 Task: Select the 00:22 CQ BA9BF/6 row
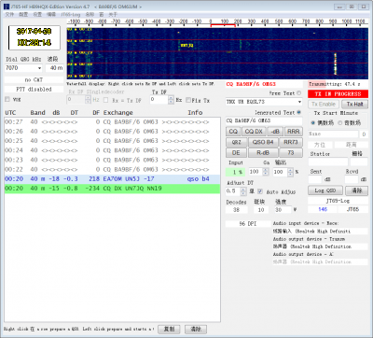pos(112,170)
